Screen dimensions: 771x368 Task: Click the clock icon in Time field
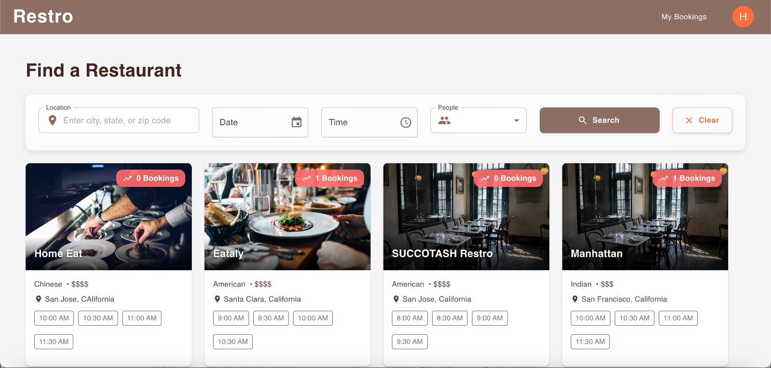click(x=406, y=122)
